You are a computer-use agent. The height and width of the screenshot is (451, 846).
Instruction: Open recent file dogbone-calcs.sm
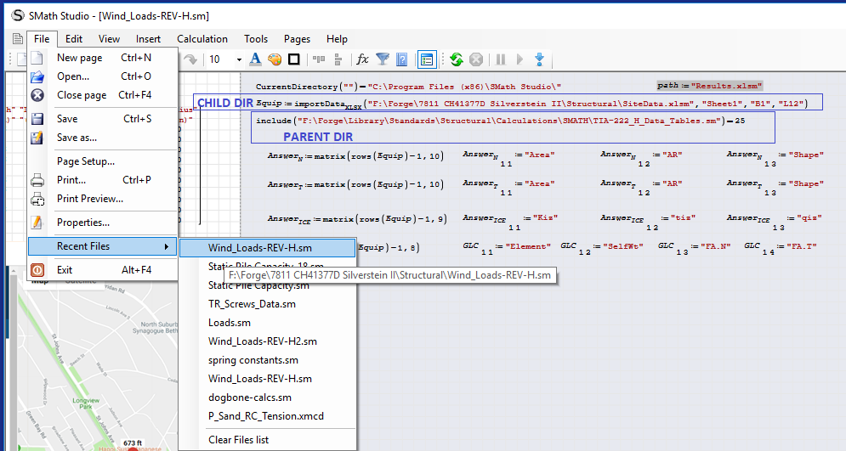click(x=250, y=397)
